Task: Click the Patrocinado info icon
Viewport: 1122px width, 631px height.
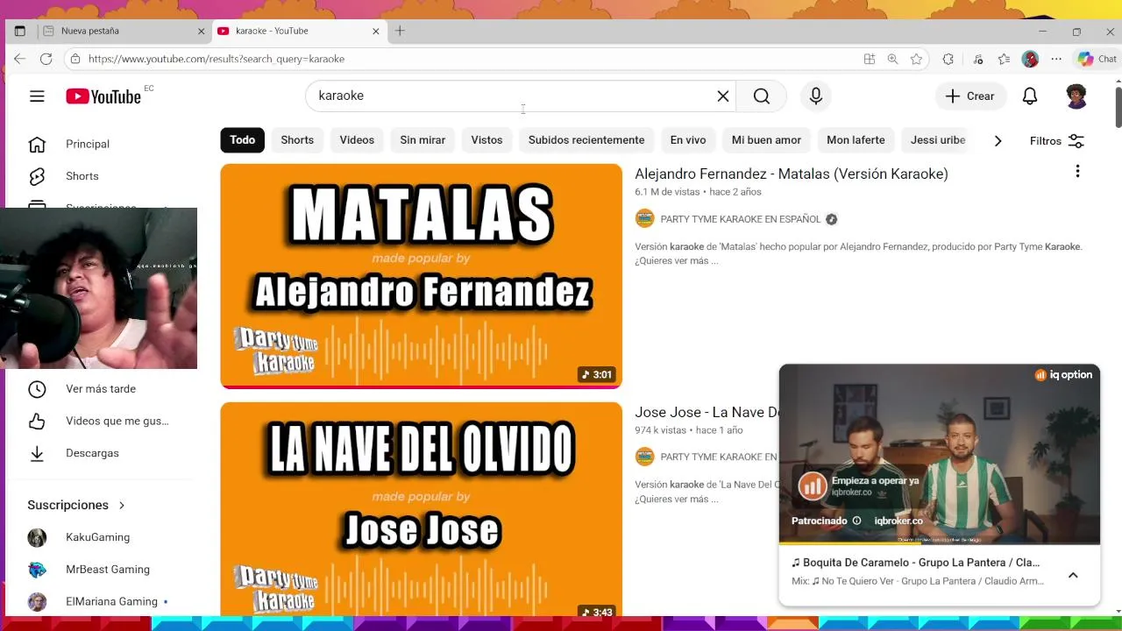Action: (856, 521)
